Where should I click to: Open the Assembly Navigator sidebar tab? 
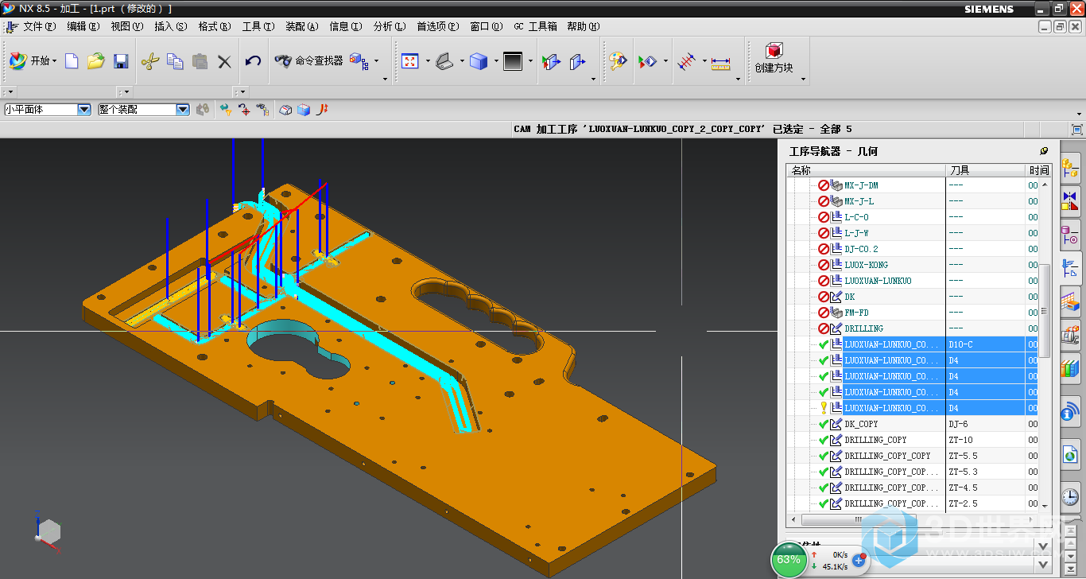coord(1070,167)
